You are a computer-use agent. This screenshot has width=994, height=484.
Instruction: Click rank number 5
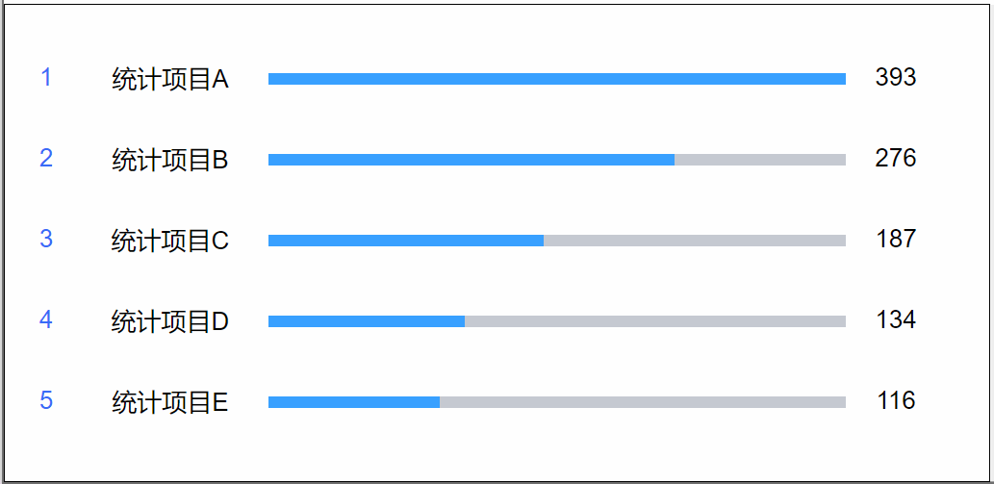click(45, 400)
